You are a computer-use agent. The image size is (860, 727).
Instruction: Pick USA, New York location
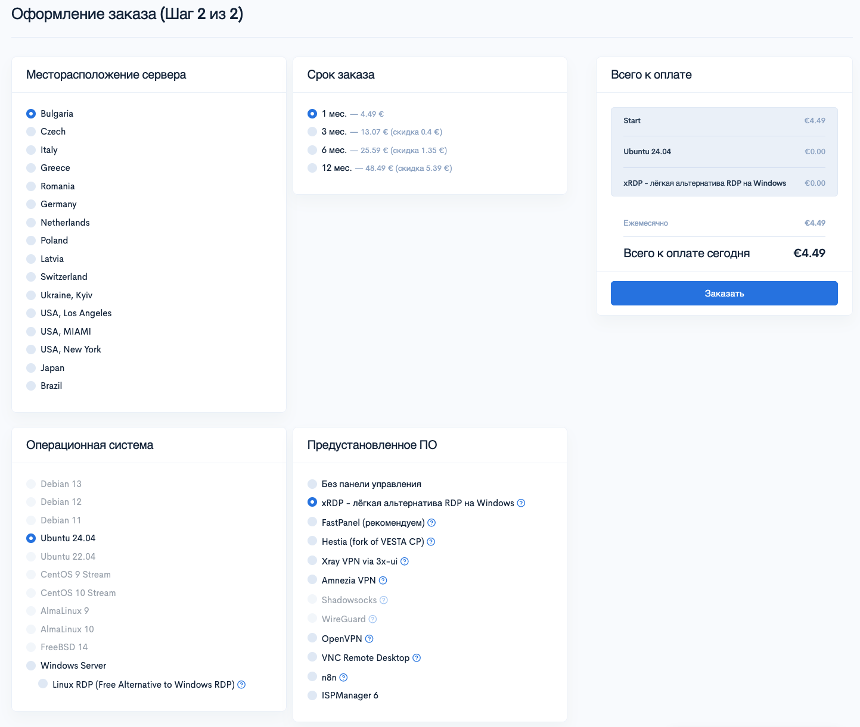coord(31,350)
